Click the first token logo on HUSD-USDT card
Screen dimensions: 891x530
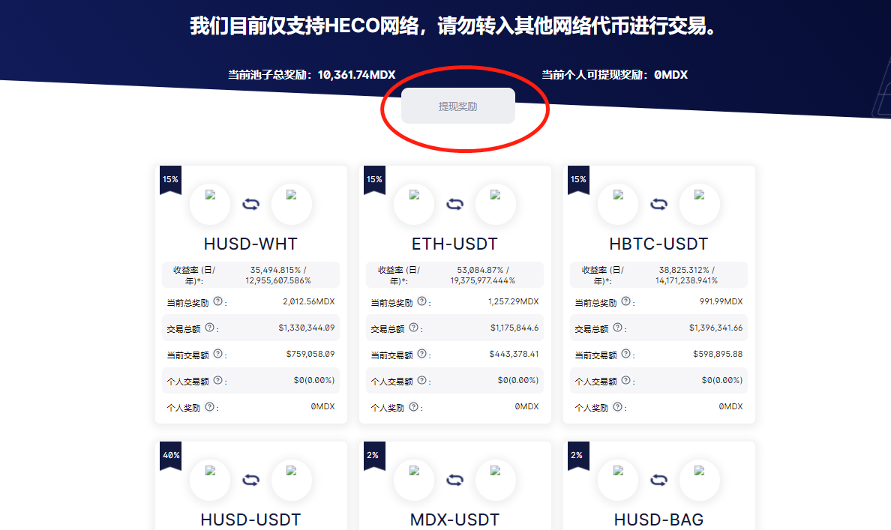point(210,480)
